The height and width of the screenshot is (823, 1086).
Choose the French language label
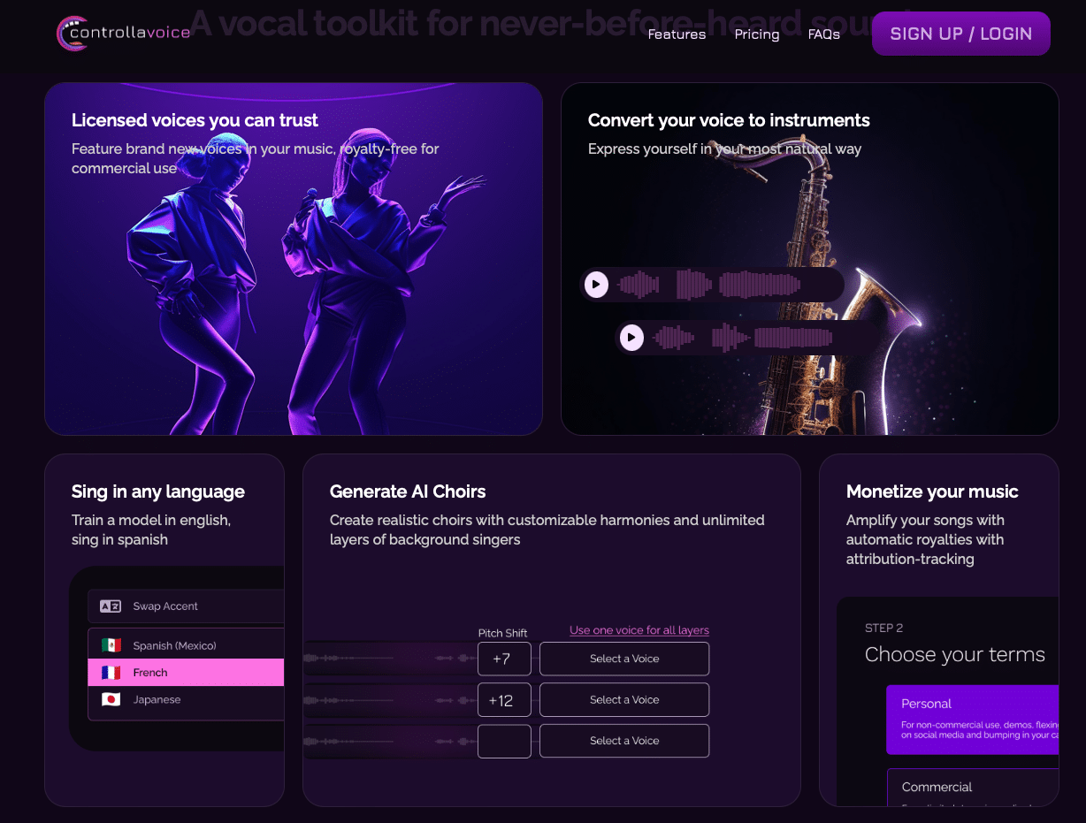coord(150,673)
